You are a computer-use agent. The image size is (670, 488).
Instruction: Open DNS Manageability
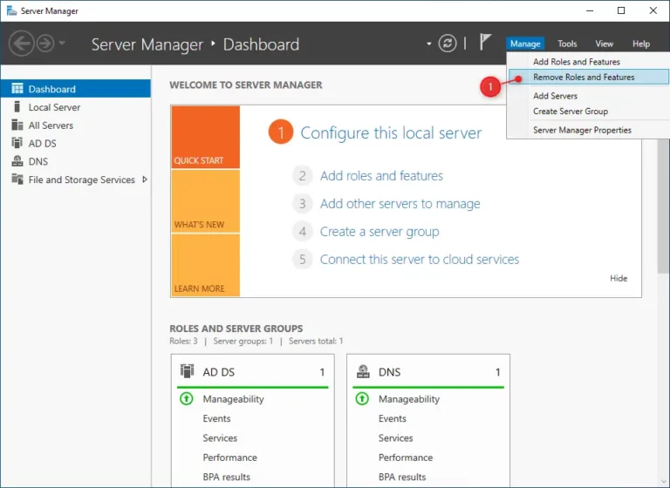point(409,399)
